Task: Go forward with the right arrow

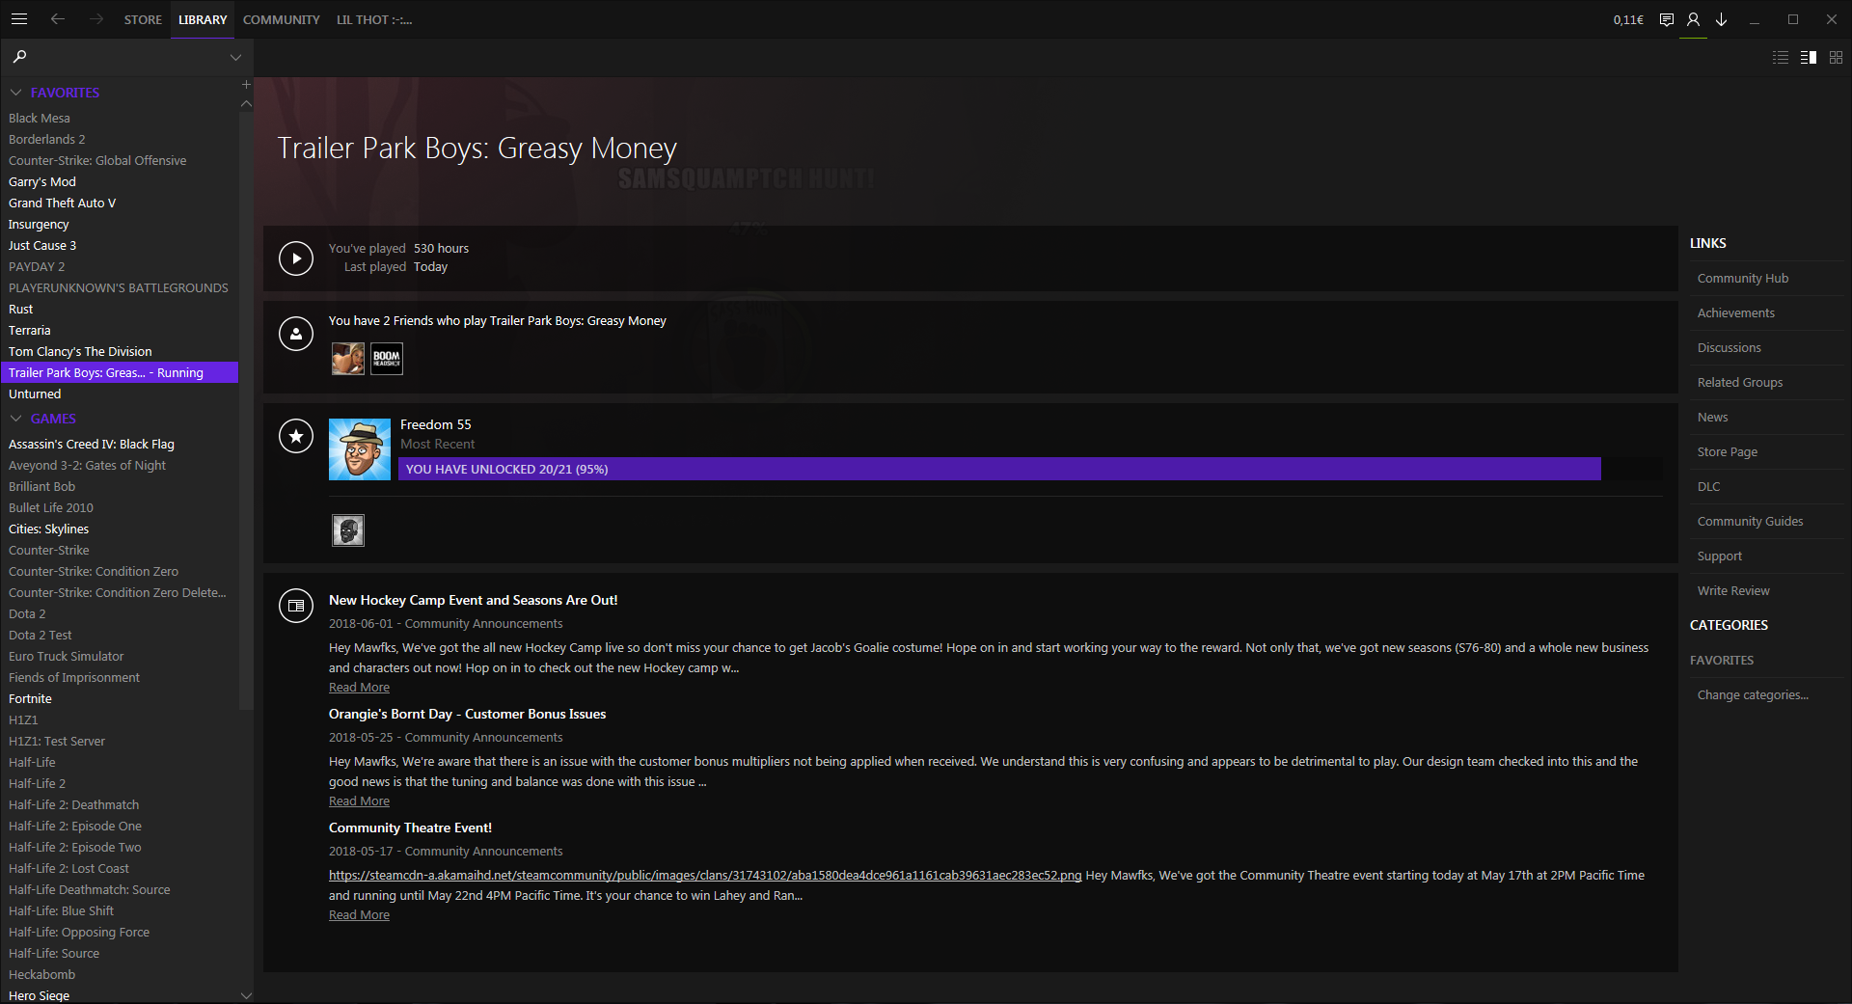Action: click(x=96, y=19)
